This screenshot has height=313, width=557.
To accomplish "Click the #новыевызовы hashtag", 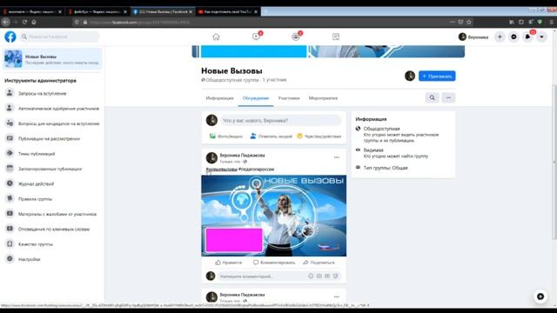I will pyautogui.click(x=222, y=170).
